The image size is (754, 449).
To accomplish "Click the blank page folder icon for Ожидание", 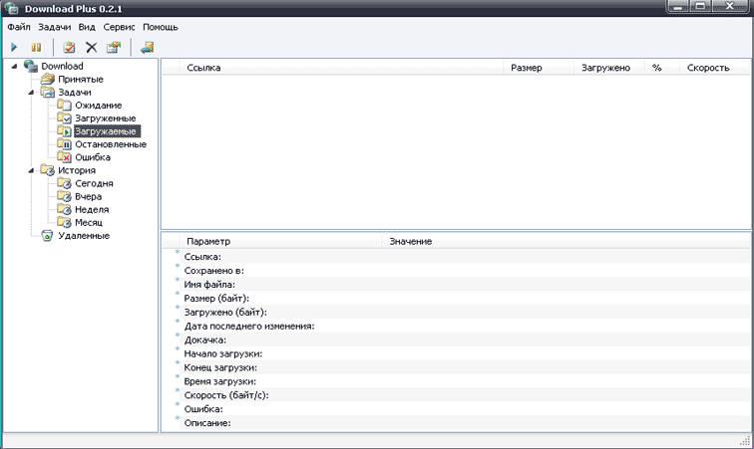I will pos(65,105).
